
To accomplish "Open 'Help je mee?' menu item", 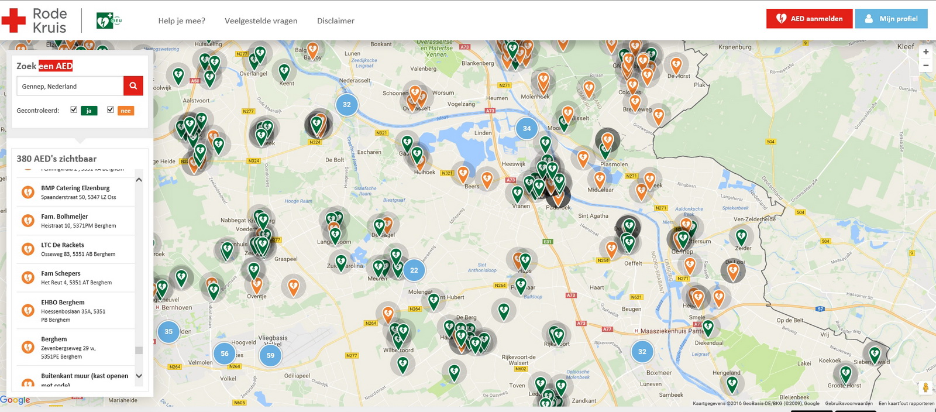I will tap(181, 21).
